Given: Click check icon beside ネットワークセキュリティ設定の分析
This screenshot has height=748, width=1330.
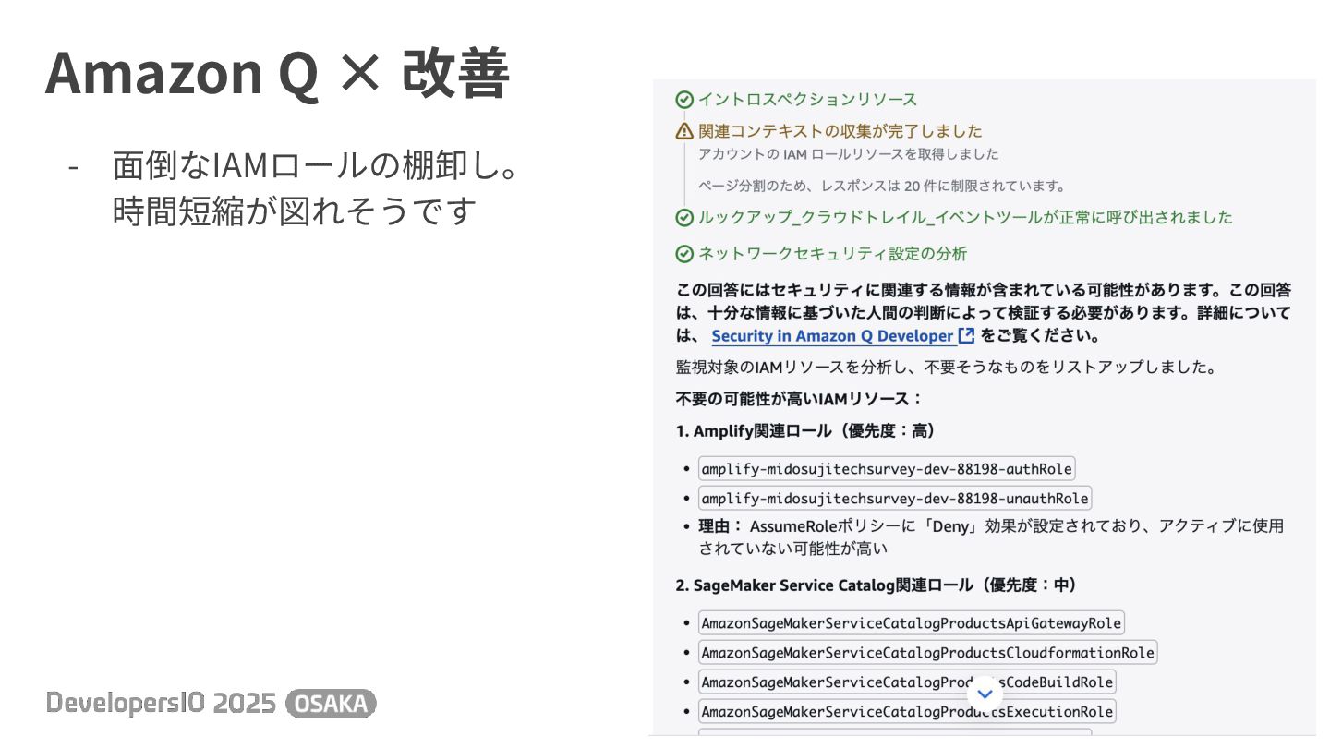Looking at the screenshot, I should 684,254.
